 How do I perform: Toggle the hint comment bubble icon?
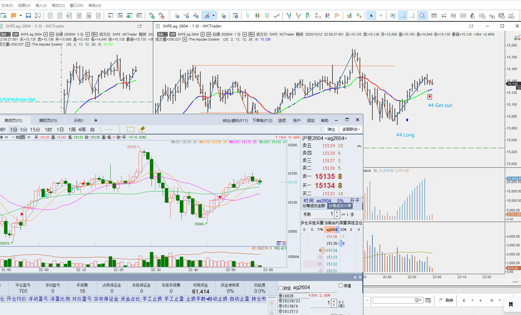click(393, 16)
